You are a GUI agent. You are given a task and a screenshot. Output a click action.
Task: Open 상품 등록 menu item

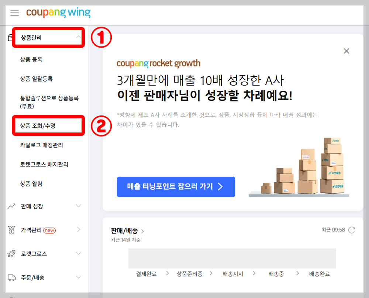[31, 59]
